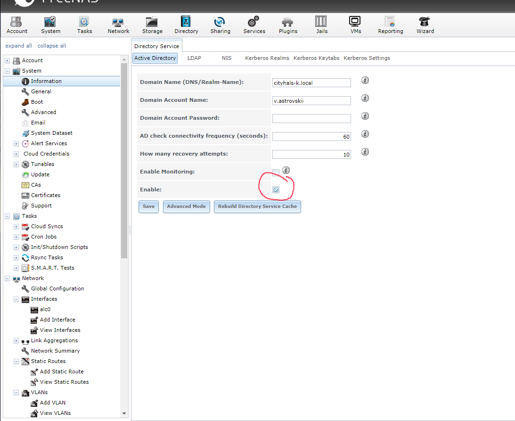Viewport: 515px width, 421px height.
Task: Open alc0 interface in tree
Action: click(45, 309)
